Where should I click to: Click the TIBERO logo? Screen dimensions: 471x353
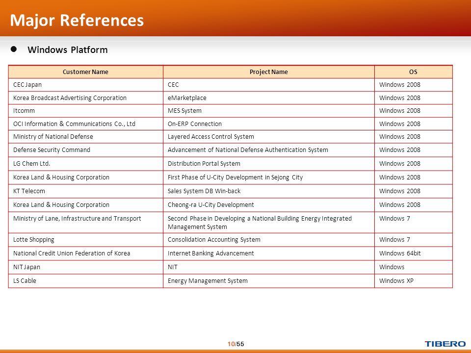tap(445, 344)
